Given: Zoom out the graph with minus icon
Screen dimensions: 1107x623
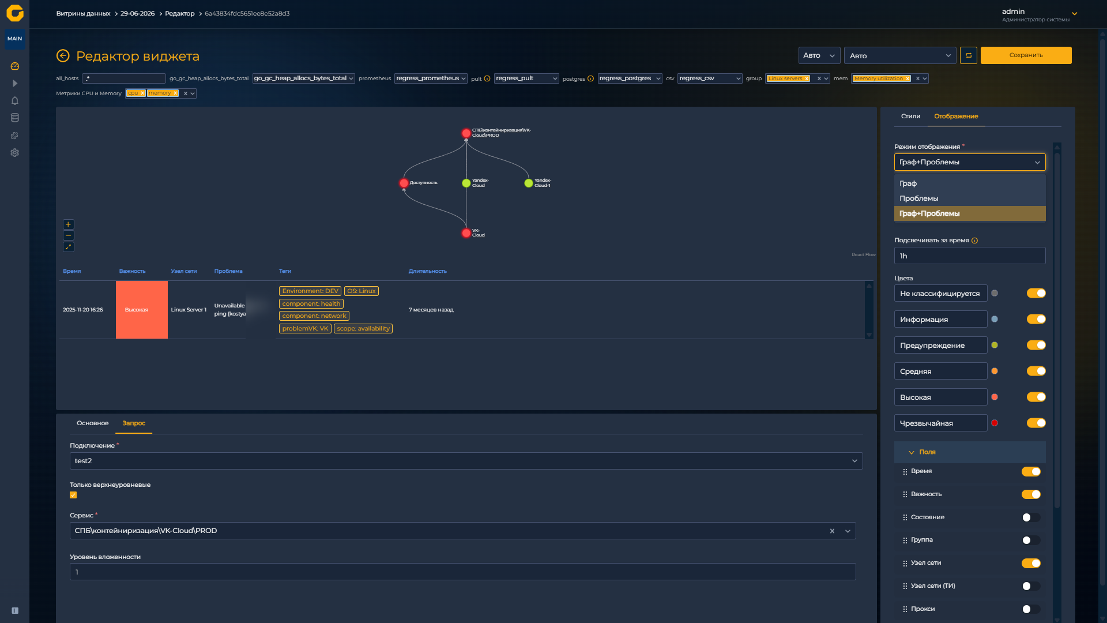Looking at the screenshot, I should [x=68, y=235].
